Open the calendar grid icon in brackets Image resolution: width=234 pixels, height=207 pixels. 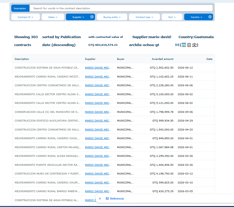click(184, 45)
